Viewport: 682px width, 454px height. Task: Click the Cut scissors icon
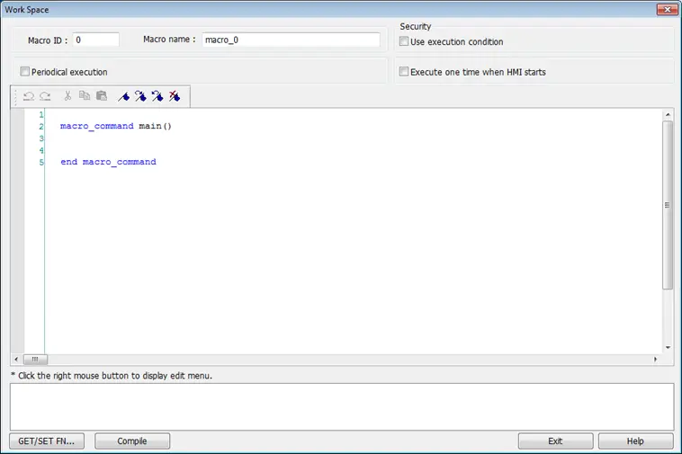tap(67, 95)
